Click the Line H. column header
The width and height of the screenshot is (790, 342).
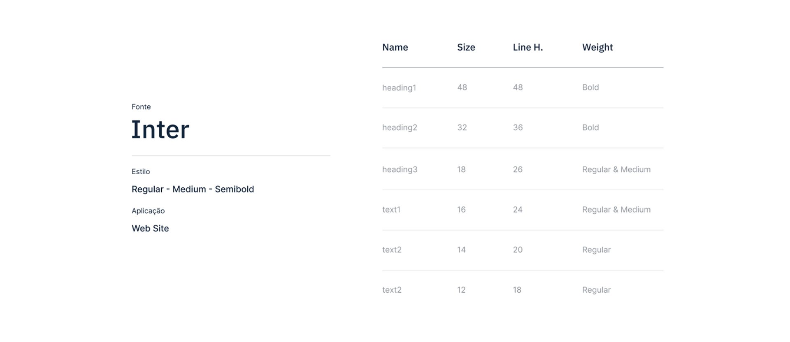pos(527,47)
